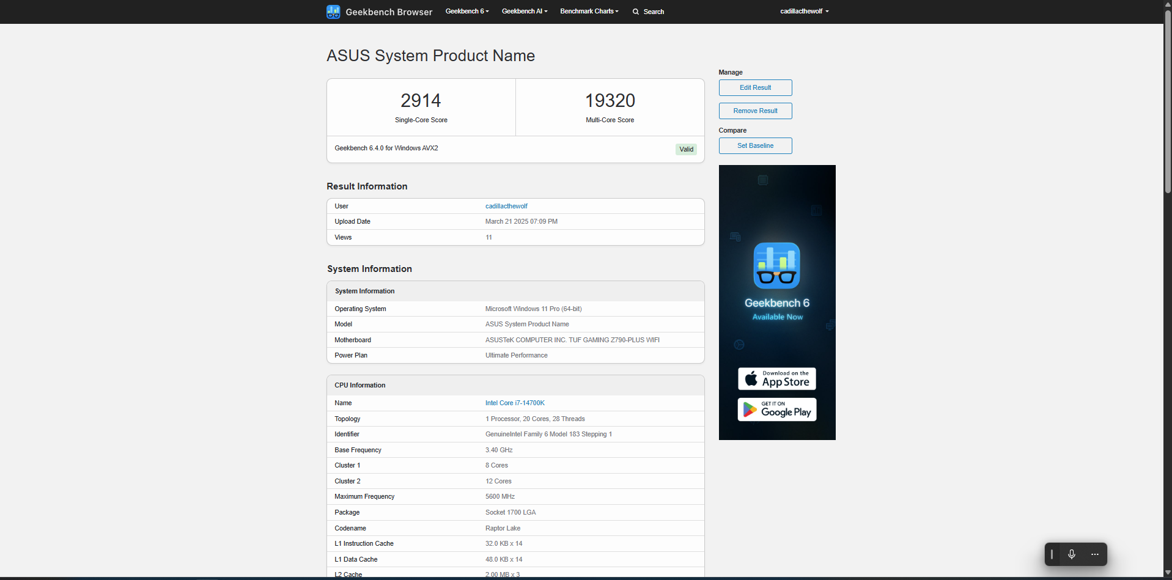Click the Geekbench Browser logo icon
Screen dimensions: 1172x580
333,12
